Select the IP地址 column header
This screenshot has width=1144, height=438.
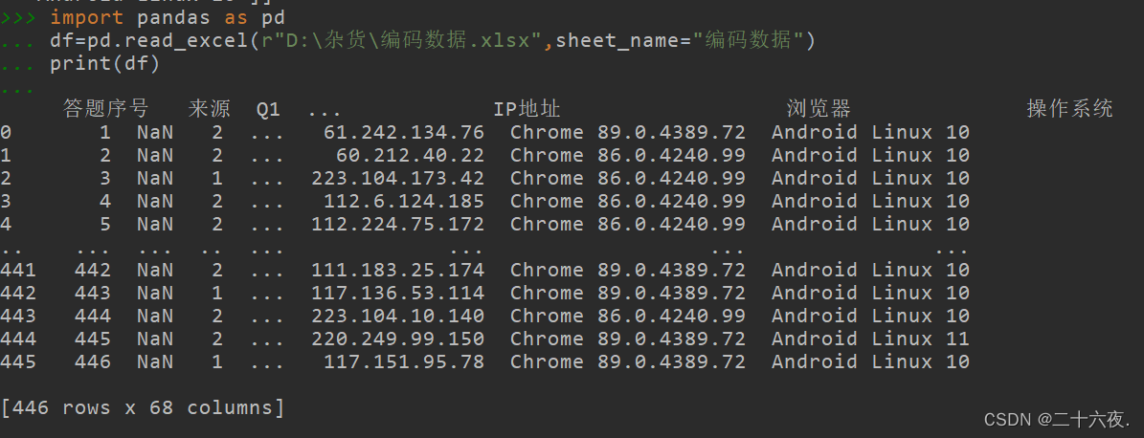tap(527, 109)
